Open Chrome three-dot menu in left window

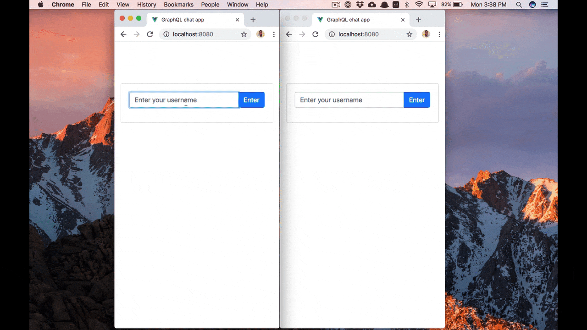tap(274, 34)
